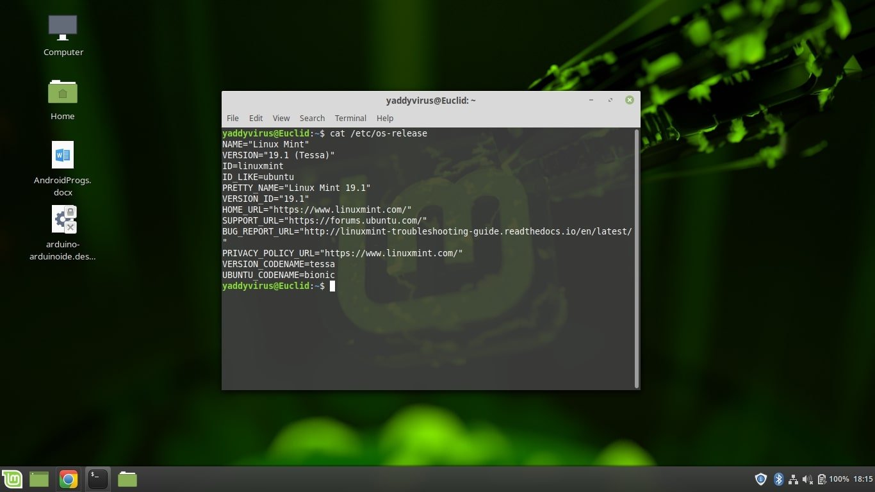
Task: Click the HOME_URL linuxmint.com line
Action: [317, 209]
